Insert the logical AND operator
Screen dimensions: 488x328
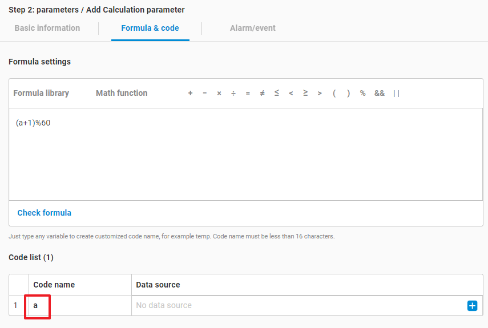click(x=380, y=94)
